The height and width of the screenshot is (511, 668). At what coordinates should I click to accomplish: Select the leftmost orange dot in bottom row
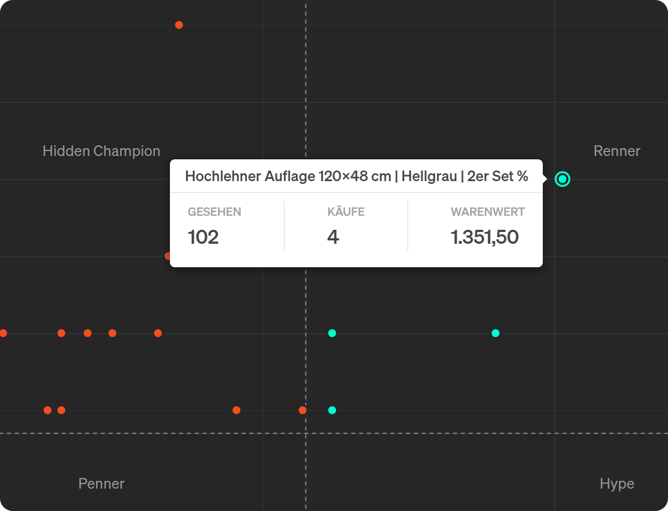pos(48,410)
